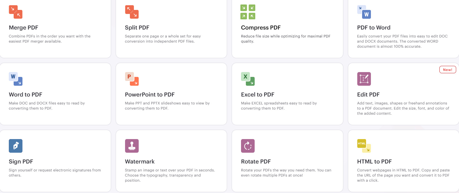This screenshot has width=459, height=193.
Task: Click the Sign PDF pen icon
Action: 16,146
